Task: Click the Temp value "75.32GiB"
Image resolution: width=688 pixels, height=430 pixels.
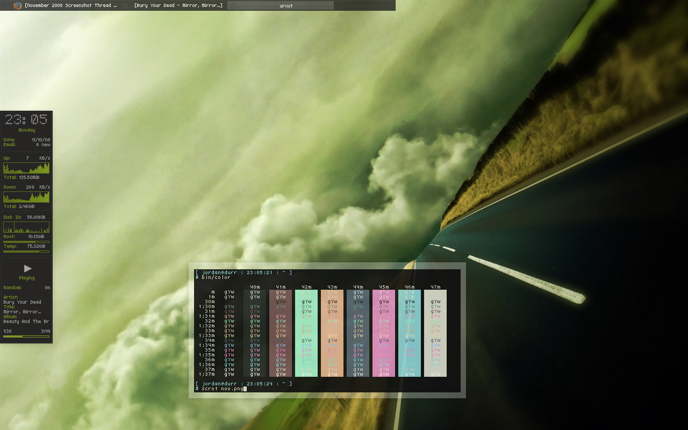Action: pos(36,246)
